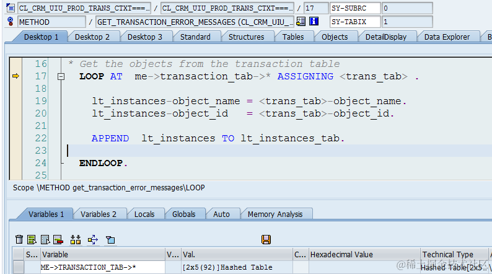Image resolution: width=492 pixels, height=274 pixels.
Task: Click the filter funnel icon in variables toolbar
Action: coord(110,240)
